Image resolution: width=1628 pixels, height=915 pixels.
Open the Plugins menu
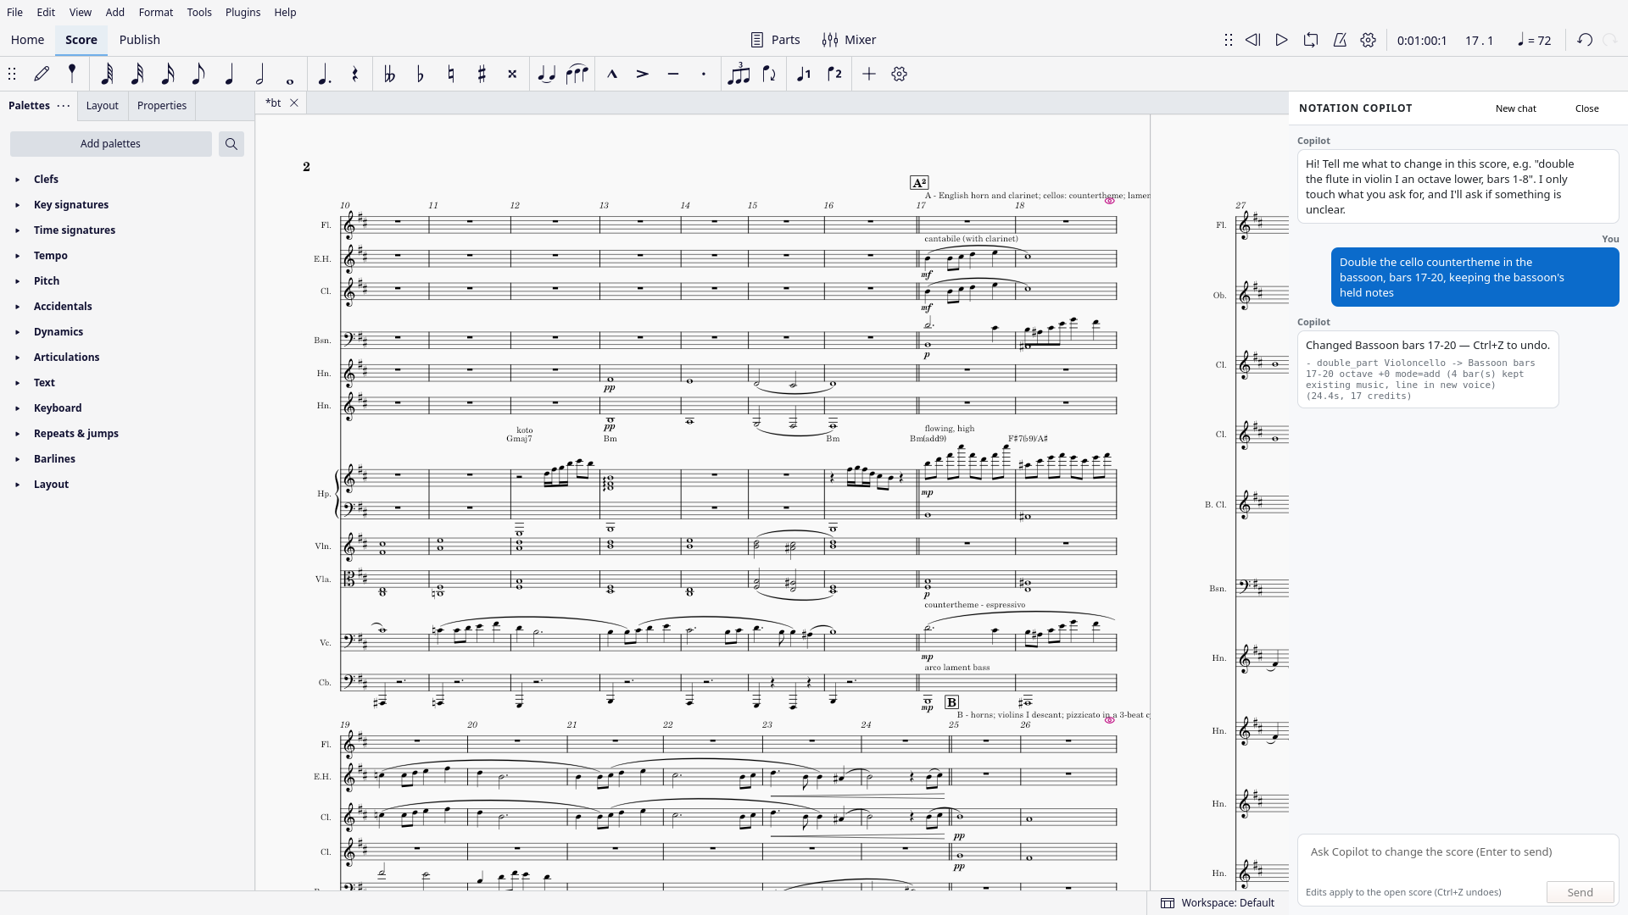(x=243, y=13)
